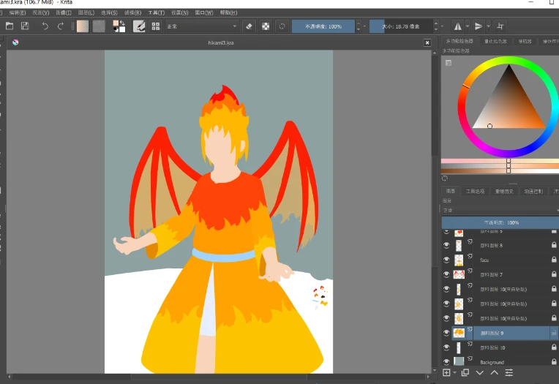Lock the selected paint layer 9
This screenshot has width=559, height=384.
554,333
